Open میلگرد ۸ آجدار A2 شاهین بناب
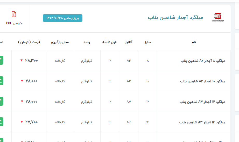The height and width of the screenshot is (142, 239). 203,61
